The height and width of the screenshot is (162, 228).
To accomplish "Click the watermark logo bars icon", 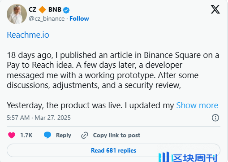I will (x=164, y=157).
